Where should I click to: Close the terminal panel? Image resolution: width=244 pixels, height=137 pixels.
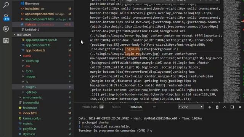pos(240,107)
